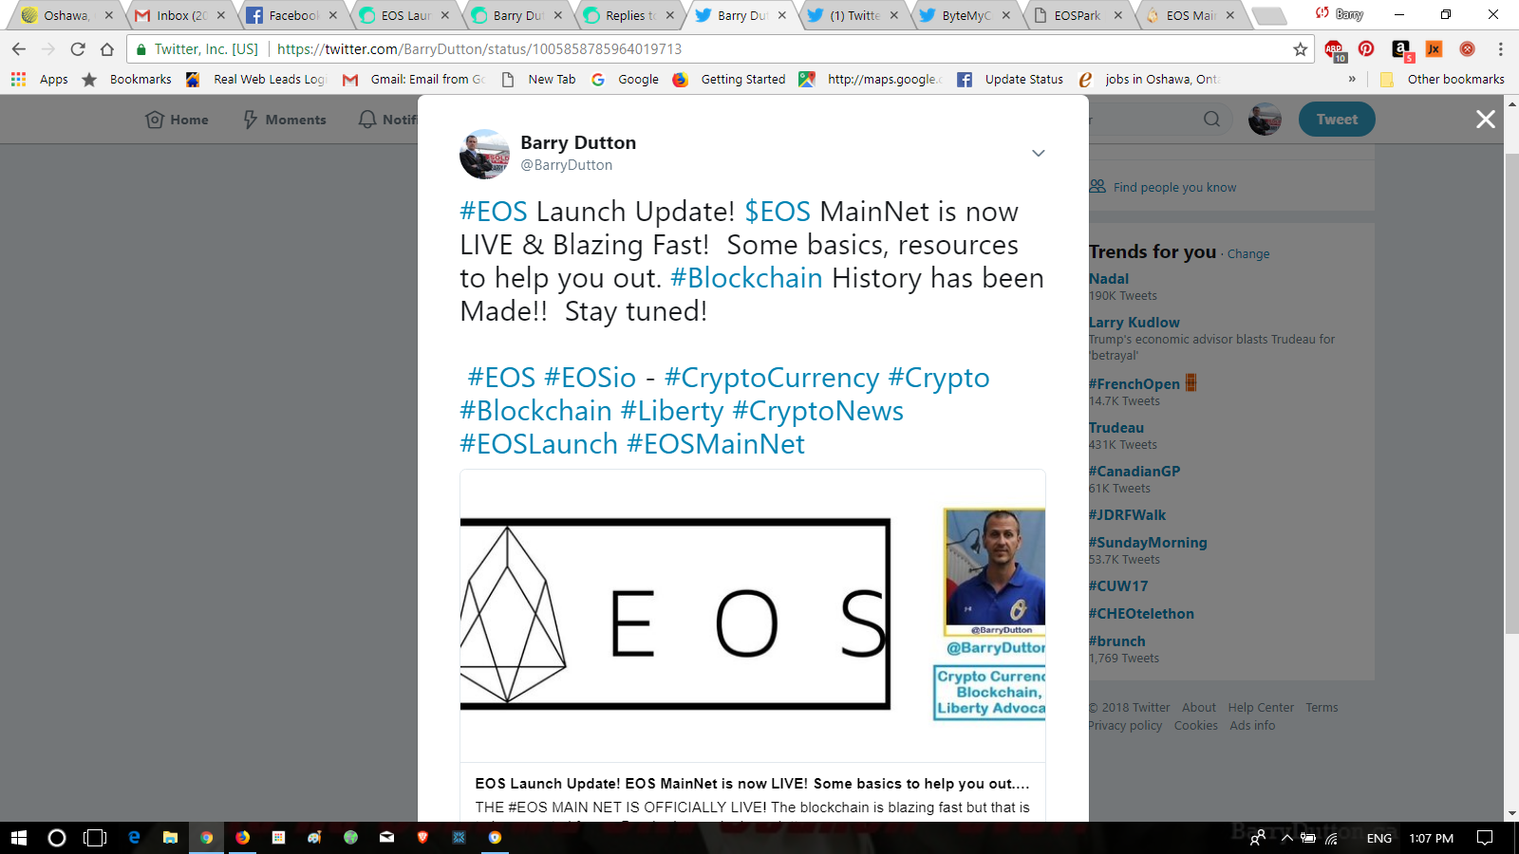The height and width of the screenshot is (854, 1519).
Task: Open the Adblock Plus extension icon
Action: point(1334,50)
